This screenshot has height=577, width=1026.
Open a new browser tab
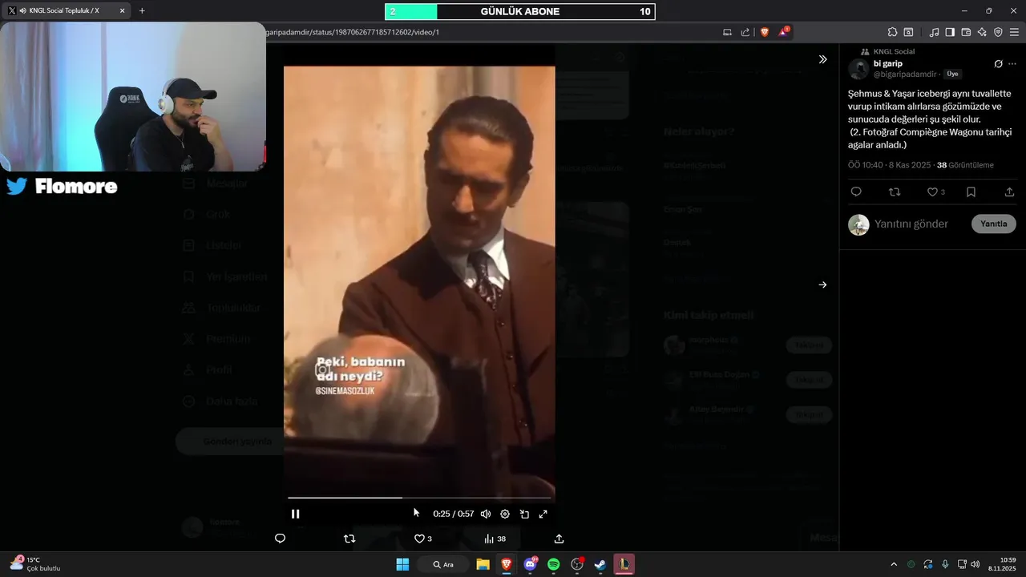tap(142, 10)
